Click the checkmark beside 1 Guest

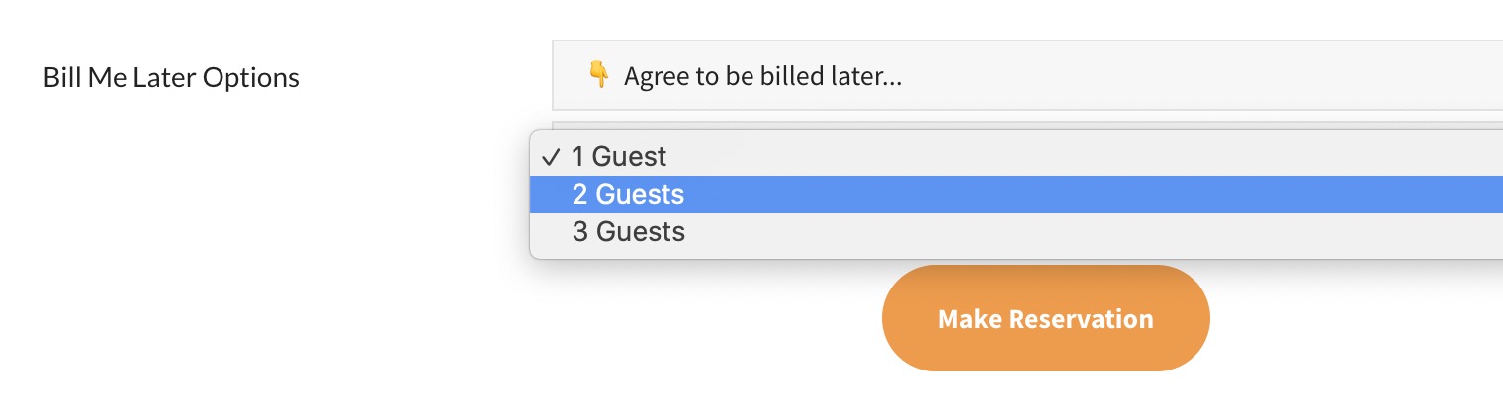[552, 157]
